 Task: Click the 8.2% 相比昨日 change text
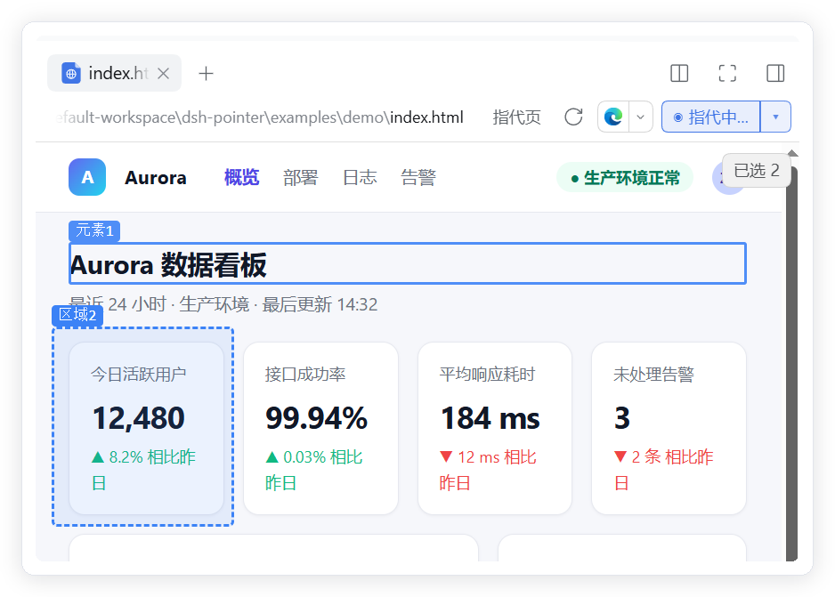[x=143, y=470]
